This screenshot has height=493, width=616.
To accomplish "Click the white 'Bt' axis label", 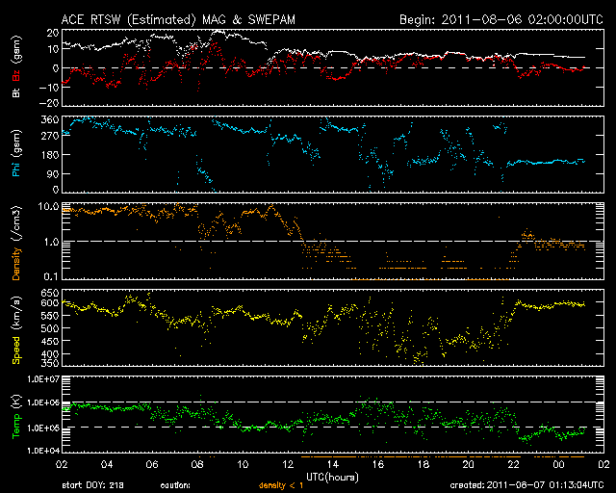I will 16,92.
